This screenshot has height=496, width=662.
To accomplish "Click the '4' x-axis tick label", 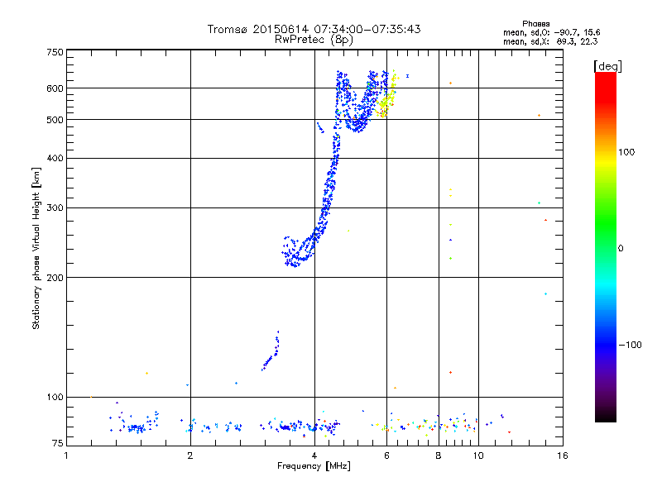I will 314,455.
